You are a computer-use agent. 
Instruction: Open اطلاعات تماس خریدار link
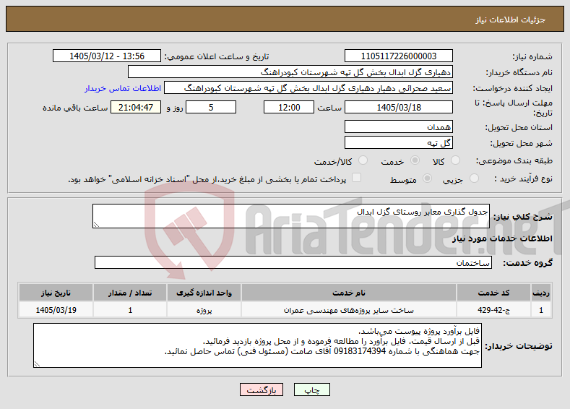(123, 88)
